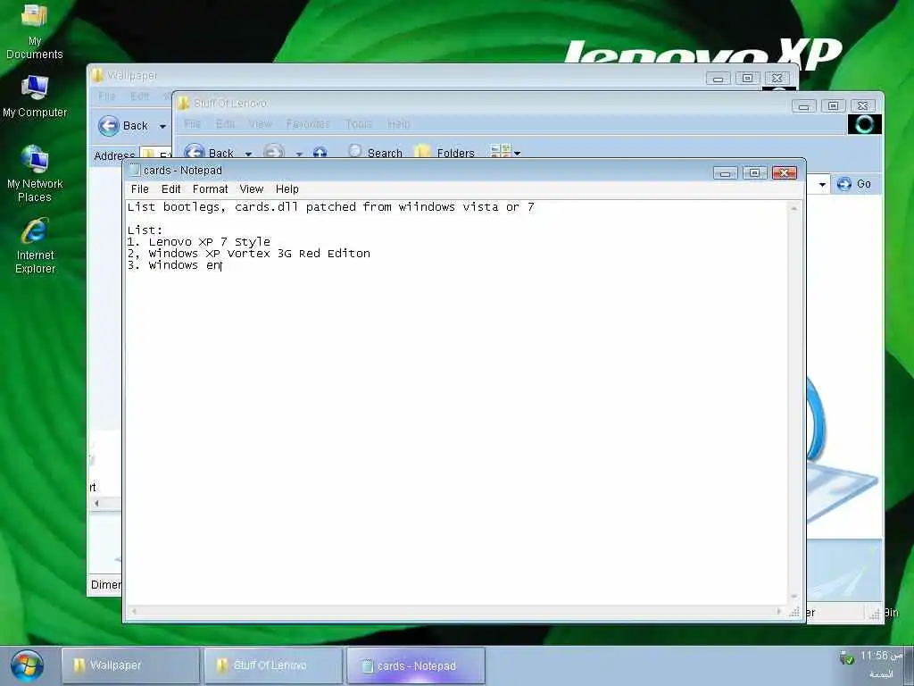Image resolution: width=914 pixels, height=686 pixels.
Task: Click cards - Notepad taskbar button
Action: click(416, 665)
